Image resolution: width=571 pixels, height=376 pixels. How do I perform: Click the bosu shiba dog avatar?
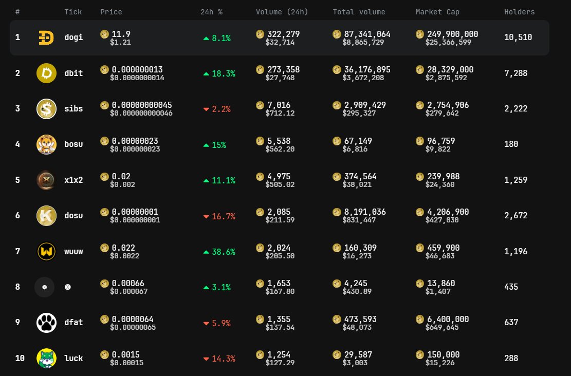point(46,144)
